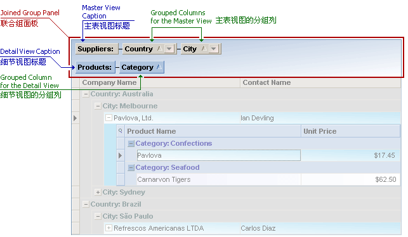The image size is (408, 237).
Task: Click the Category: Confections group text
Action: coord(174,143)
